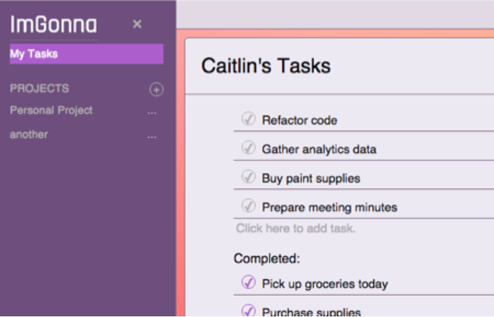Close the ImGonna sidebar with X icon
The width and height of the screenshot is (494, 317).
(137, 24)
